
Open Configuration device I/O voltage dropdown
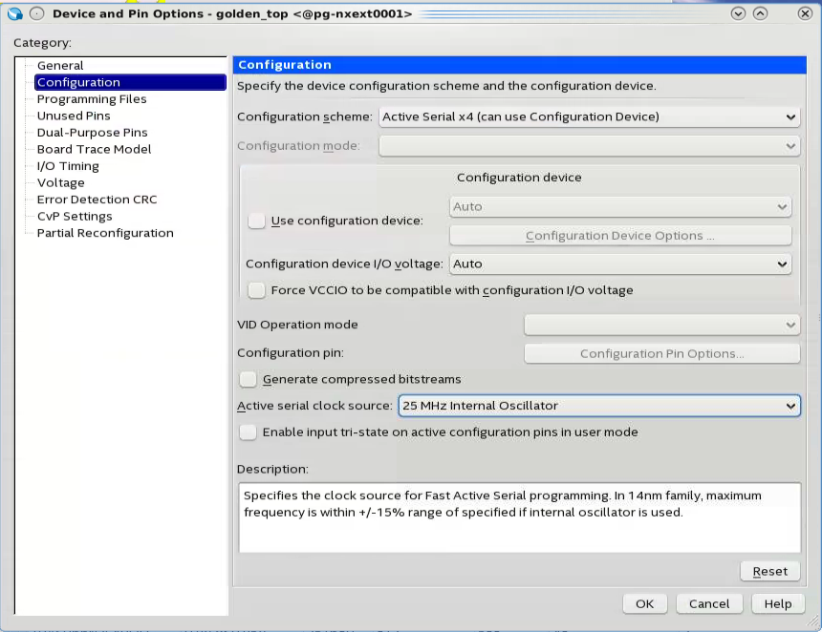coord(620,263)
